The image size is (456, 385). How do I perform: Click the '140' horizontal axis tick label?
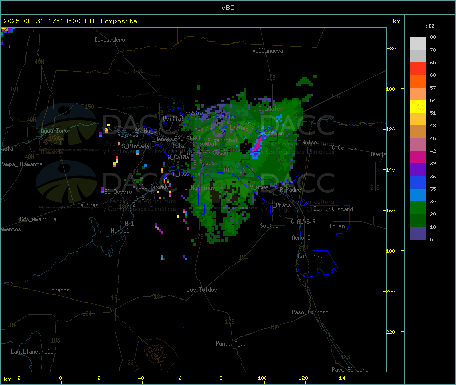pyautogui.click(x=344, y=378)
